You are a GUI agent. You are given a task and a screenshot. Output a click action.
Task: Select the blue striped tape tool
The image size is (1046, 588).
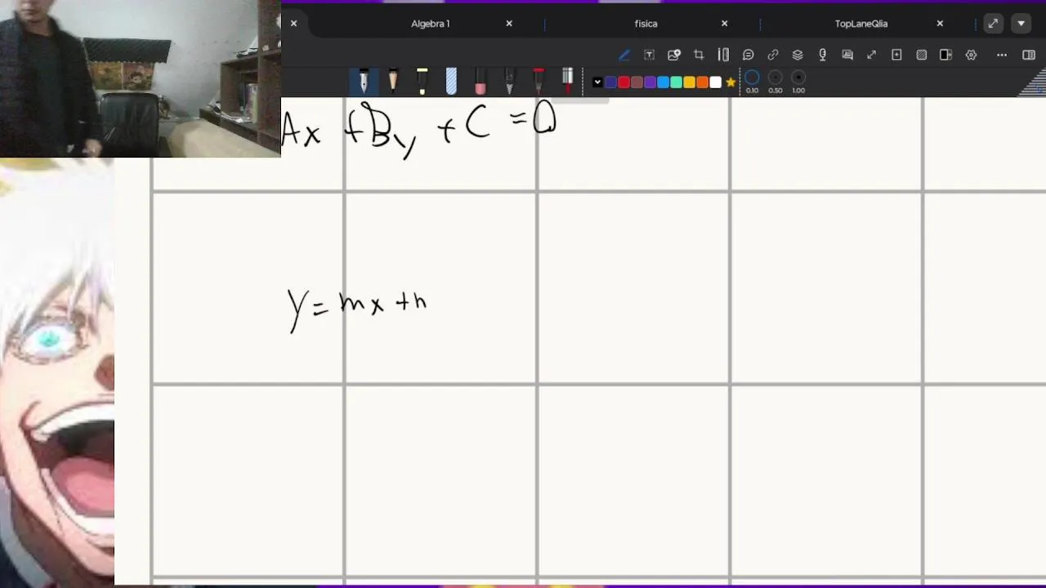[x=451, y=81]
